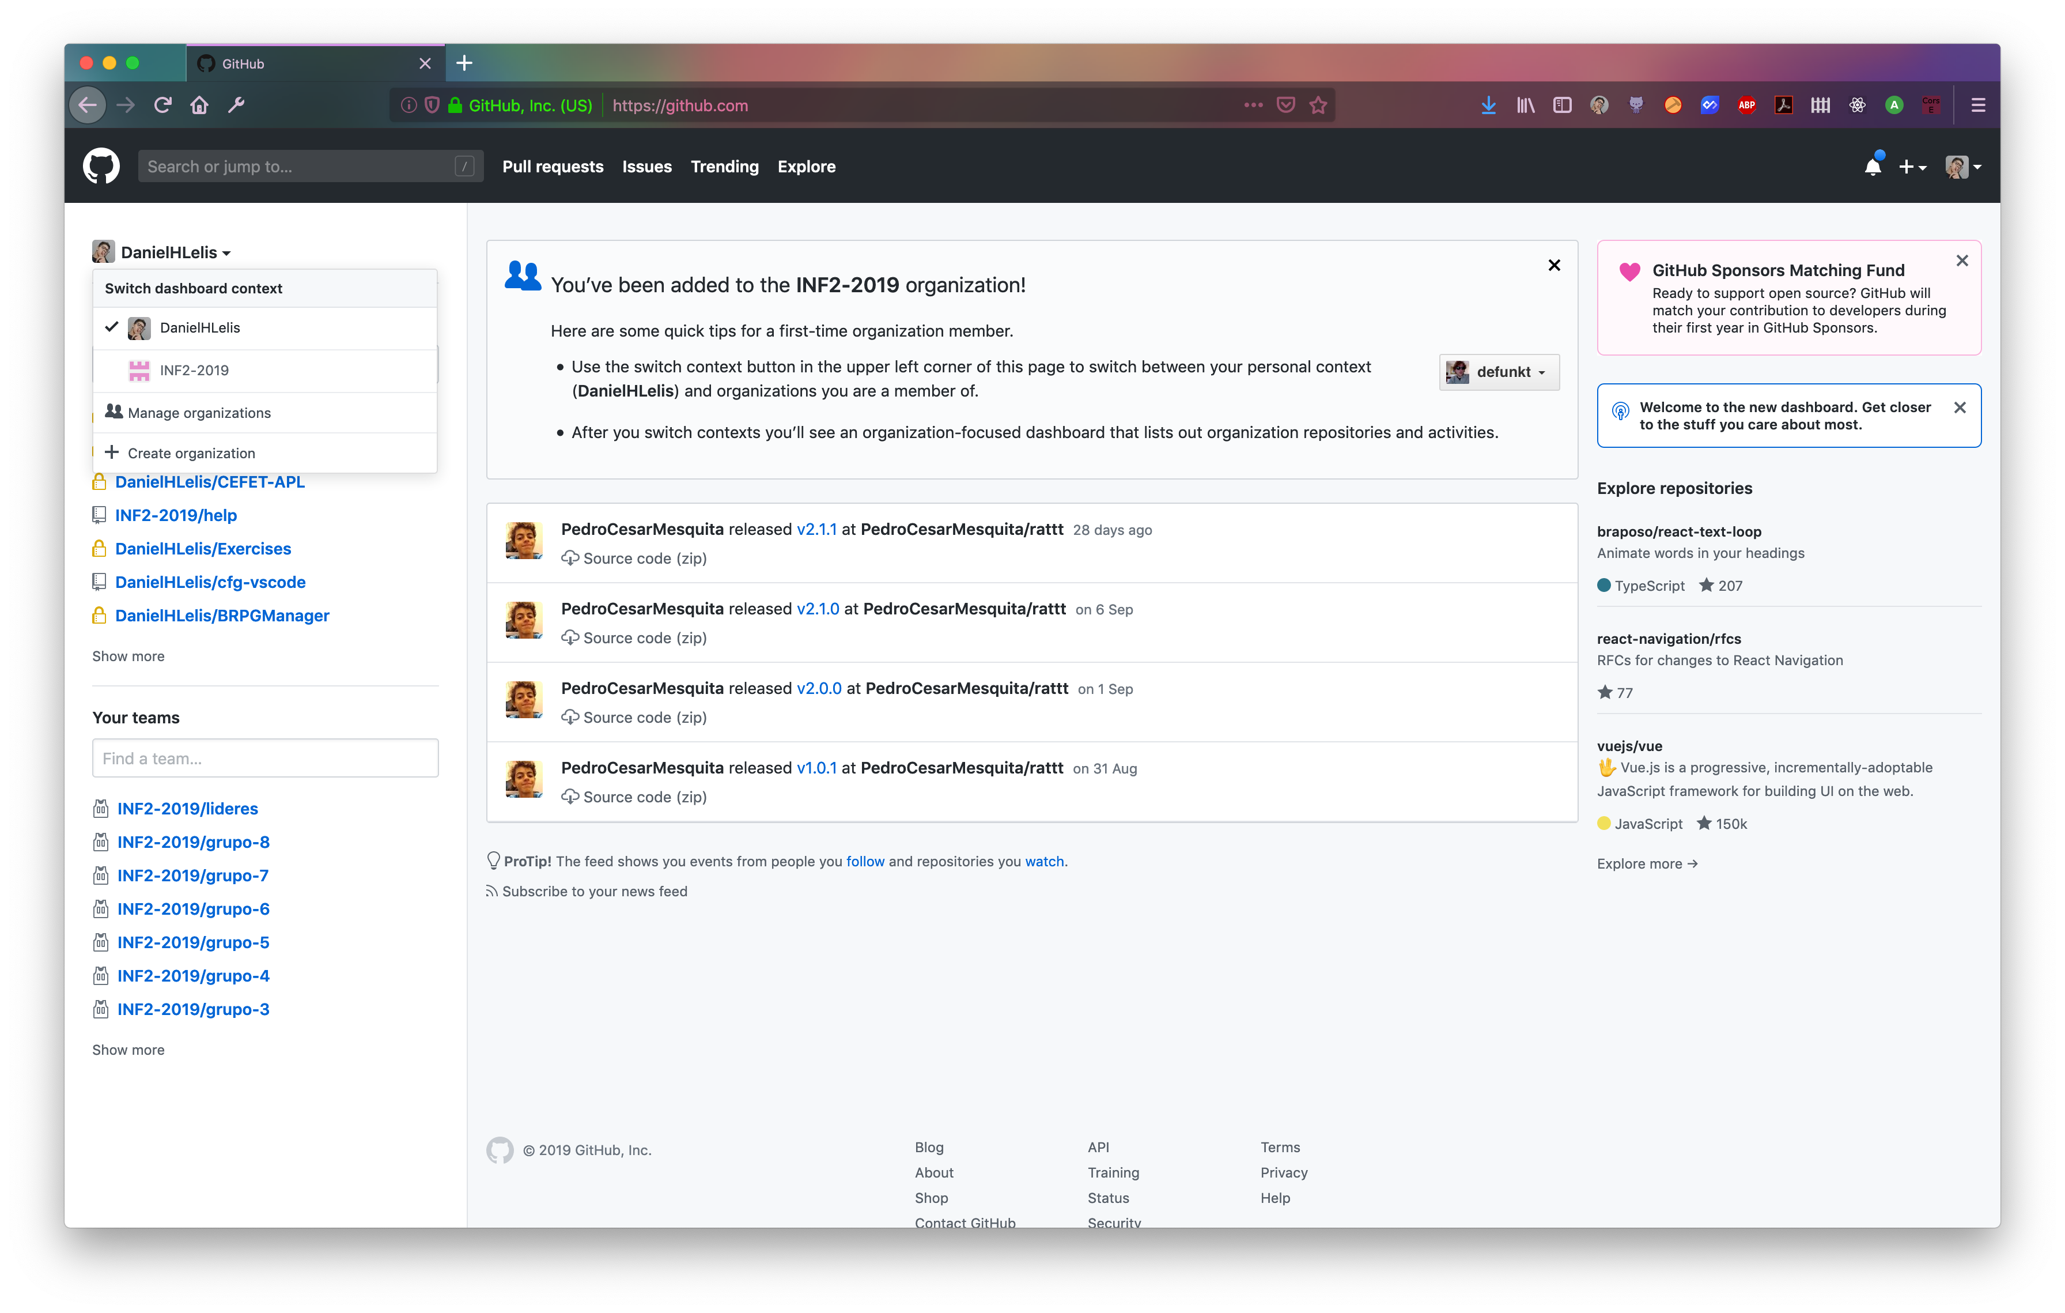2065x1313 pixels.
Task: Open the Firefox hamburger menu
Action: click(x=1979, y=105)
